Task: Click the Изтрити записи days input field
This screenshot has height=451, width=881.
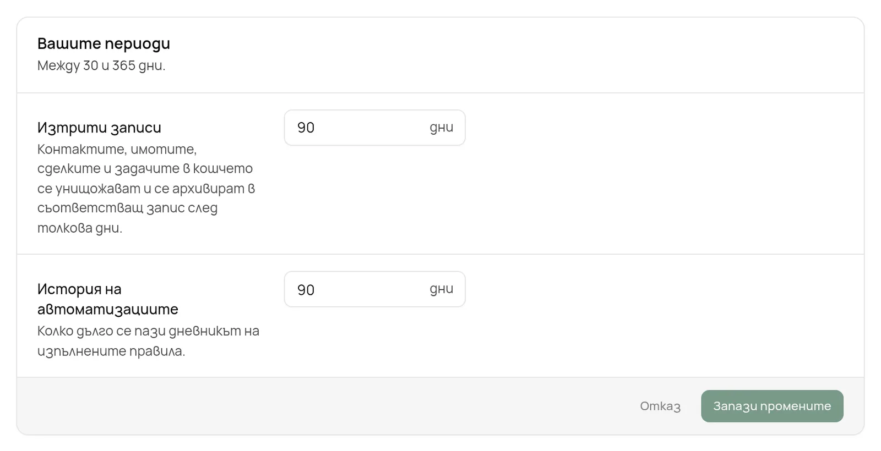Action: 374,128
